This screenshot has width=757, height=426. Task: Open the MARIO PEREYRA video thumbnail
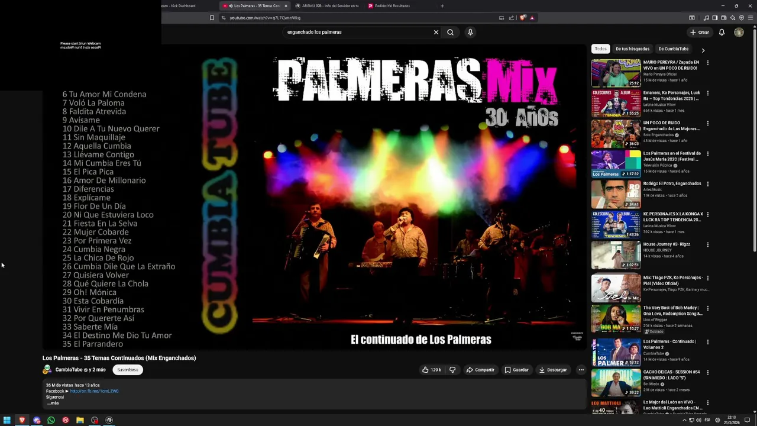(x=616, y=73)
